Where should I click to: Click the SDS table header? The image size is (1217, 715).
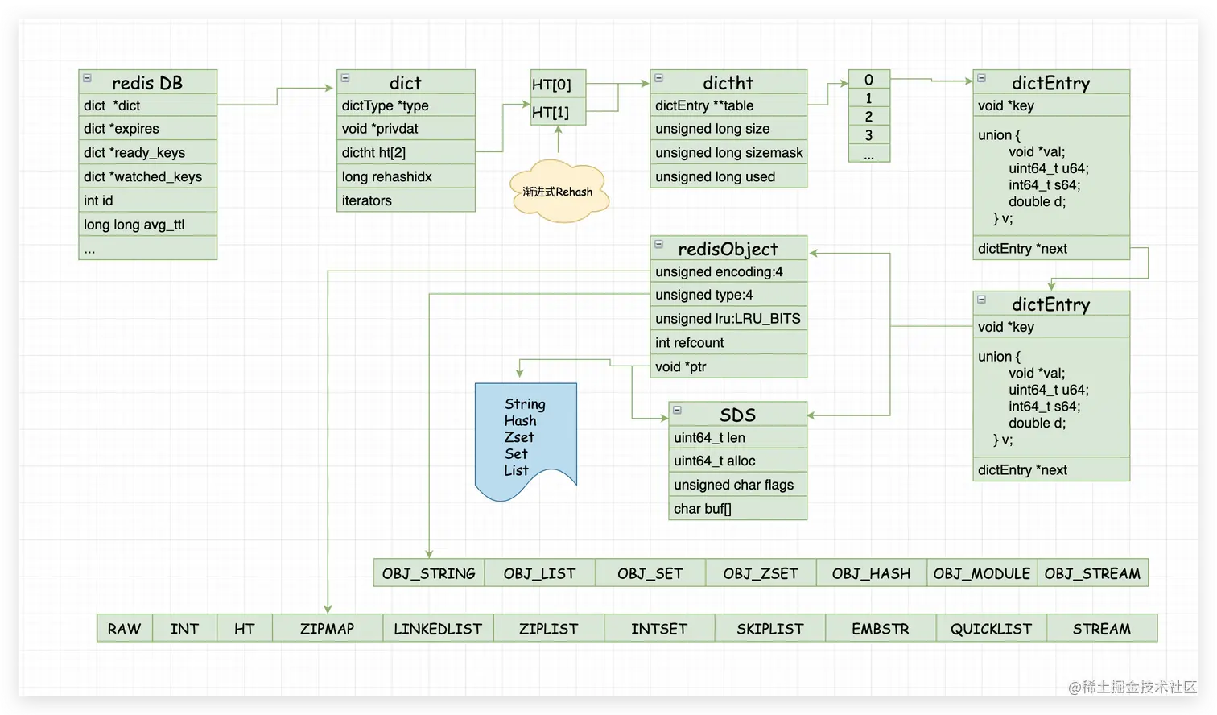point(738,414)
